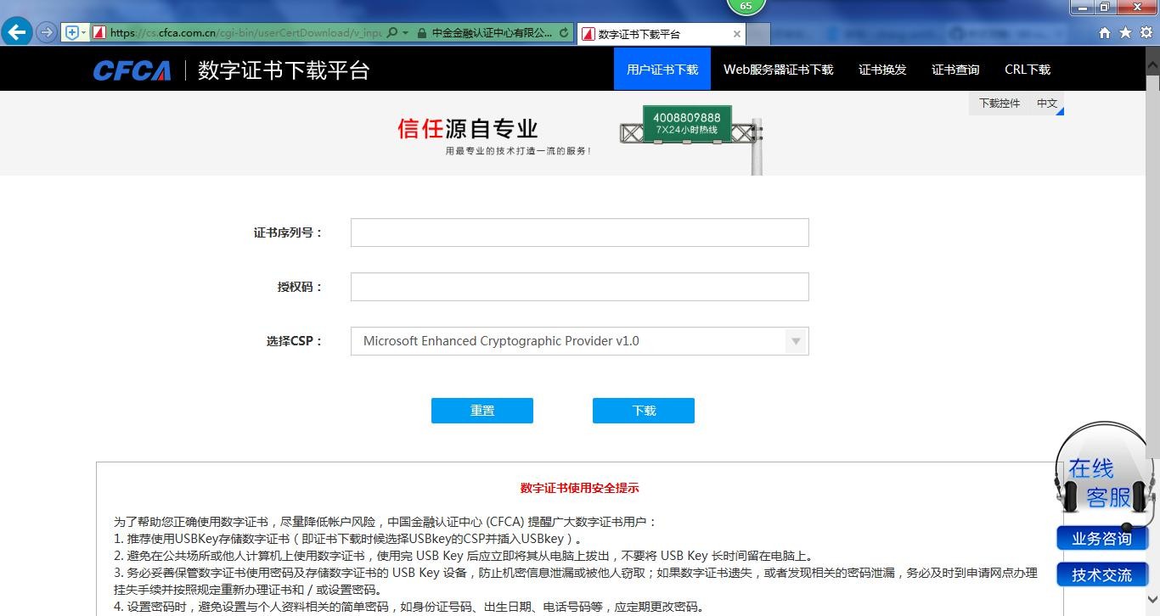Open CRL下载 menu tab
The height and width of the screenshot is (616, 1160).
click(1028, 70)
